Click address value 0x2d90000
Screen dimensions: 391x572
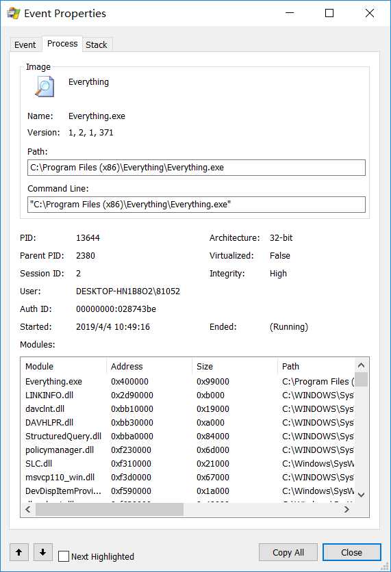(131, 395)
